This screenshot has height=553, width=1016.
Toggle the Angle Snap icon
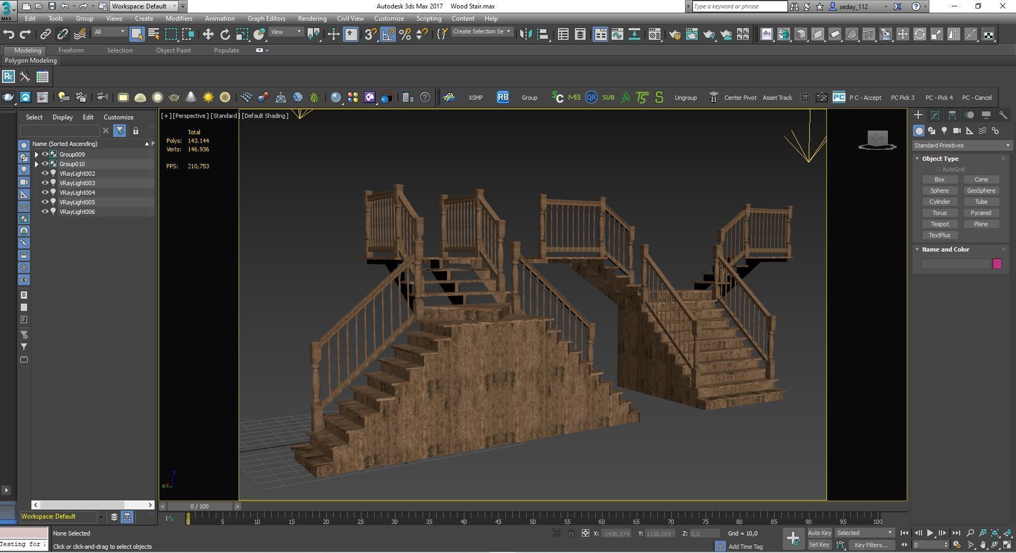[x=388, y=34]
